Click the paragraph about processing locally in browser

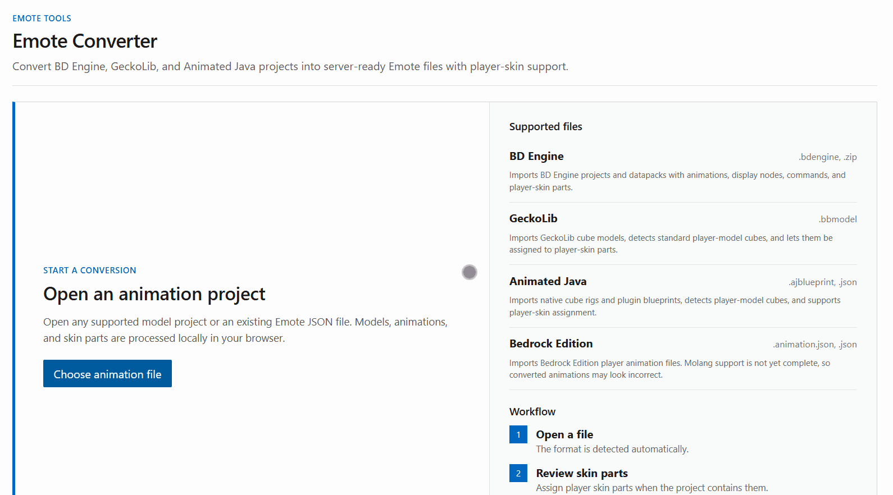(x=245, y=330)
